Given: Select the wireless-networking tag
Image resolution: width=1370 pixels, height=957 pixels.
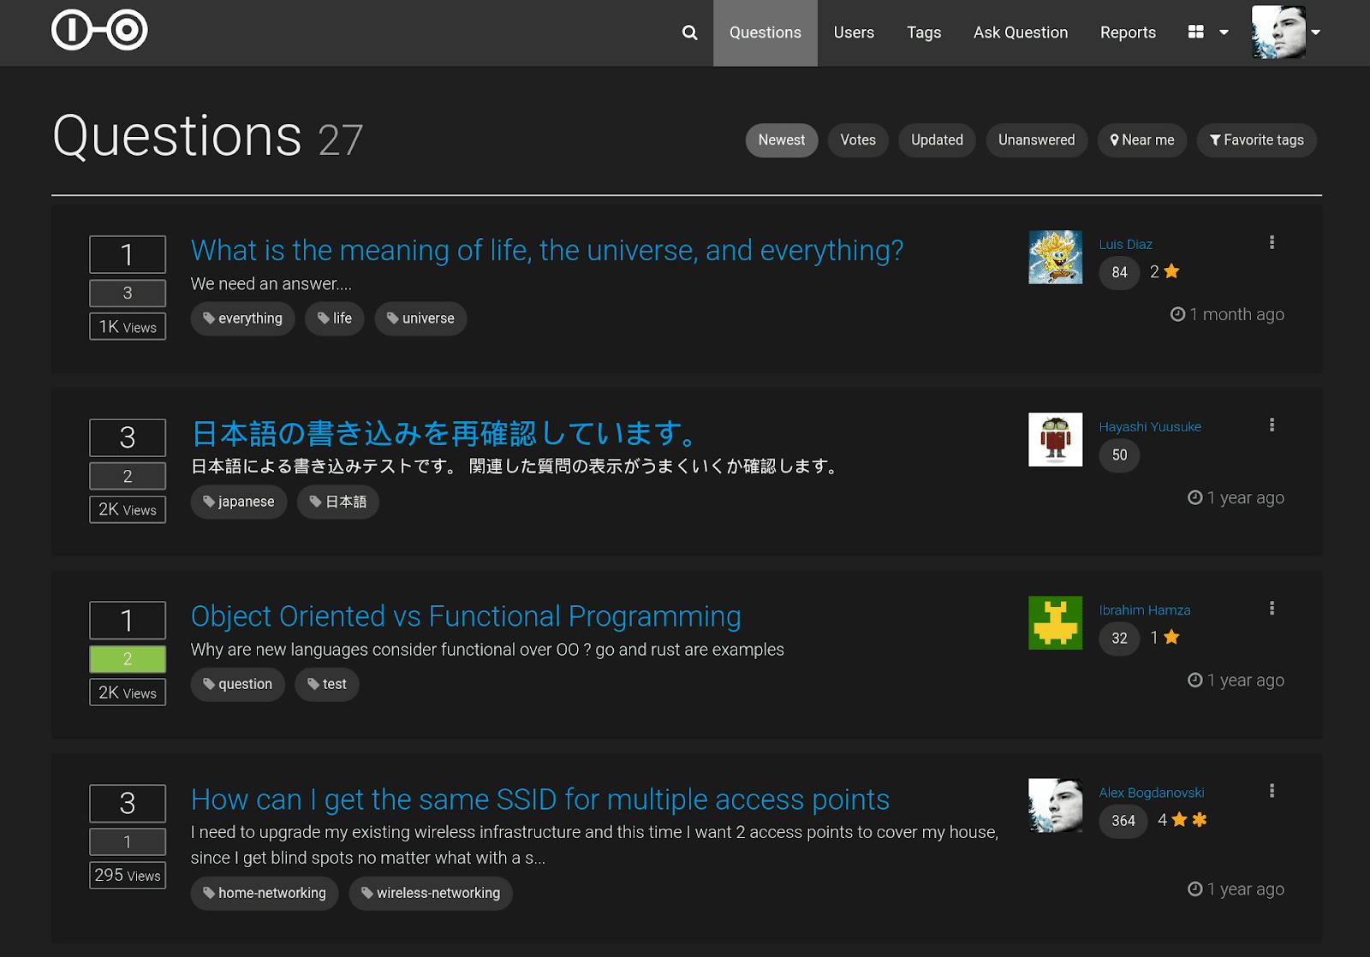Looking at the screenshot, I should 431,893.
